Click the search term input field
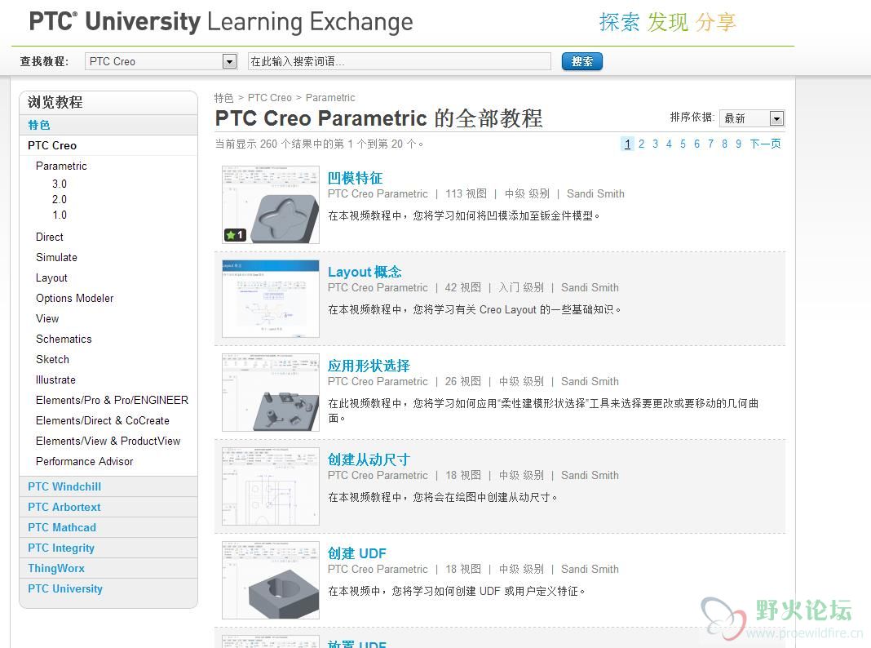The image size is (871, 648). [x=399, y=61]
